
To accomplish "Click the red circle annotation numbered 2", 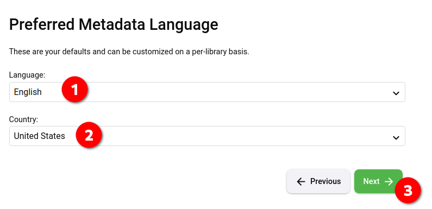I will (x=89, y=135).
